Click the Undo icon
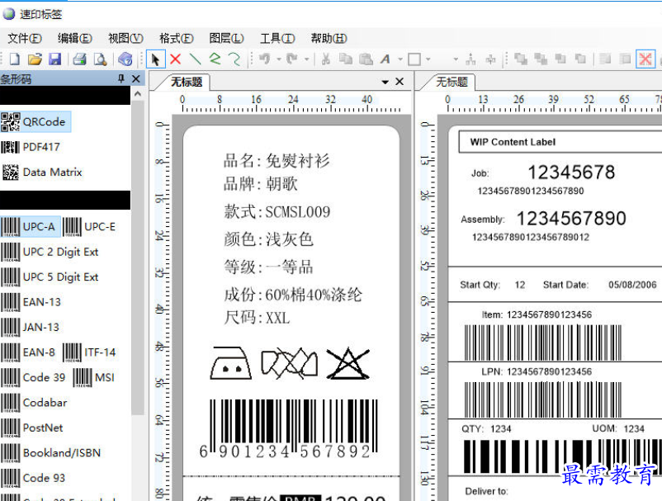The width and height of the screenshot is (662, 501). click(x=265, y=59)
